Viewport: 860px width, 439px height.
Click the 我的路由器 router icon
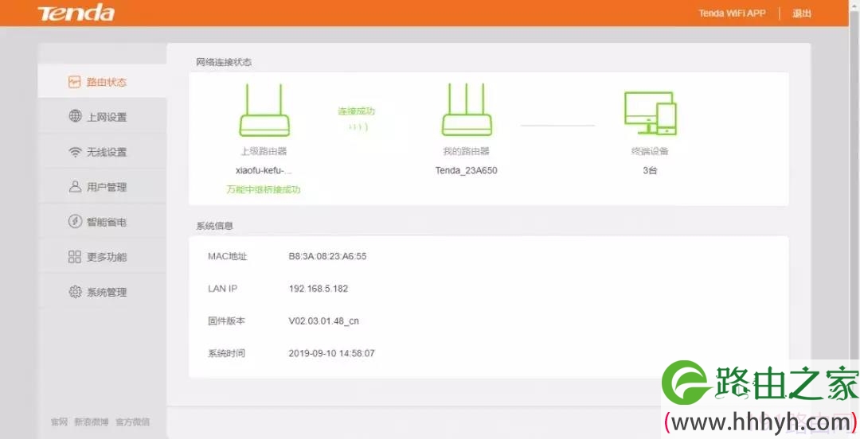pos(467,109)
